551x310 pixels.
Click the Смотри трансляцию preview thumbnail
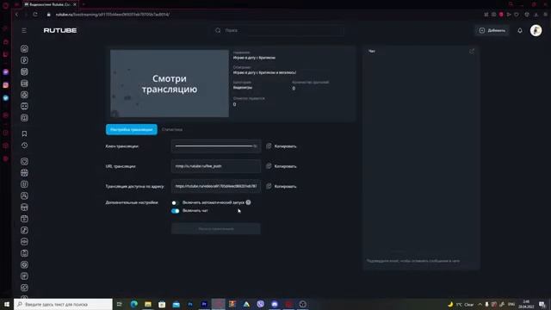(x=170, y=84)
